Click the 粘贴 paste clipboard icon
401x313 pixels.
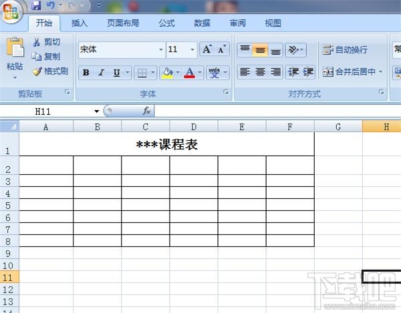[15, 47]
